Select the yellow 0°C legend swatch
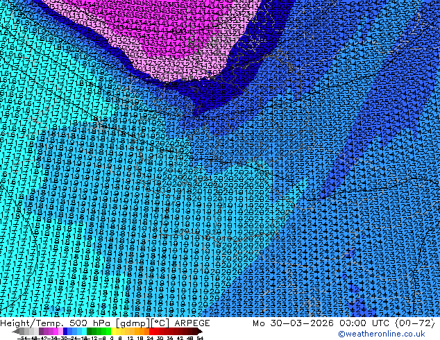Image resolution: width=440 pixels, height=340 pixels. (113, 331)
